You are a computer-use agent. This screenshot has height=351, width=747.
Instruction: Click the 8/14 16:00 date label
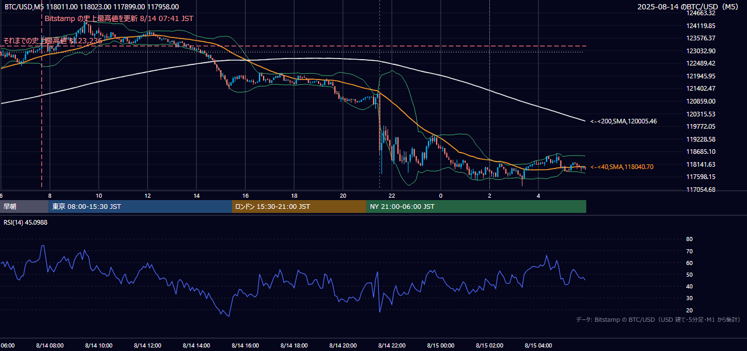tap(245, 346)
